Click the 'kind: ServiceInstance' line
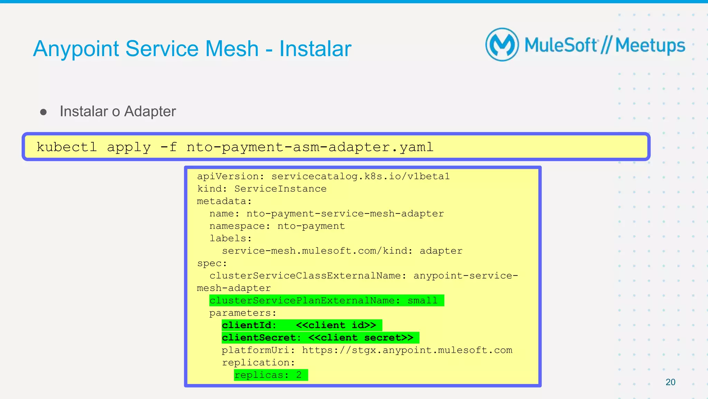 point(262,189)
